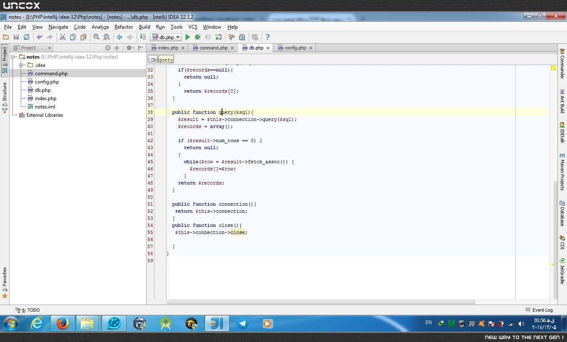Run db.php with the green play icon
The height and width of the screenshot is (342, 567).
click(x=188, y=37)
